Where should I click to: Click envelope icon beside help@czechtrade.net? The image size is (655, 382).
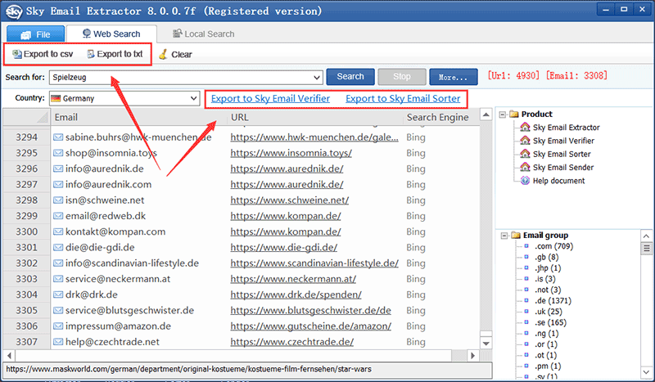click(58, 342)
